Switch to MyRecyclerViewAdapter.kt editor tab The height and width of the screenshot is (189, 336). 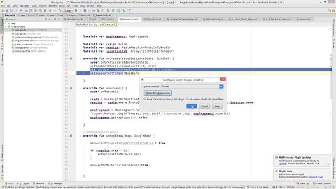tap(183, 19)
